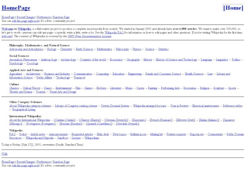Open Business and Industry
The height and width of the screenshot is (170, 245).
point(57,74)
